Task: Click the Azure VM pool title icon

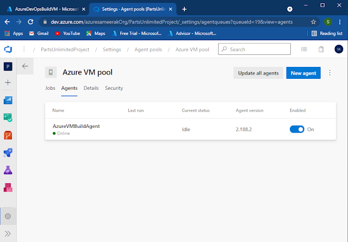Action: 51,72
